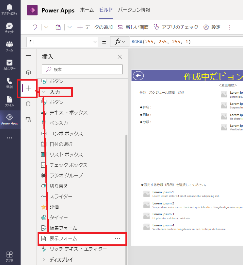Open Calls (通話) in sidebar

click(x=9, y=83)
